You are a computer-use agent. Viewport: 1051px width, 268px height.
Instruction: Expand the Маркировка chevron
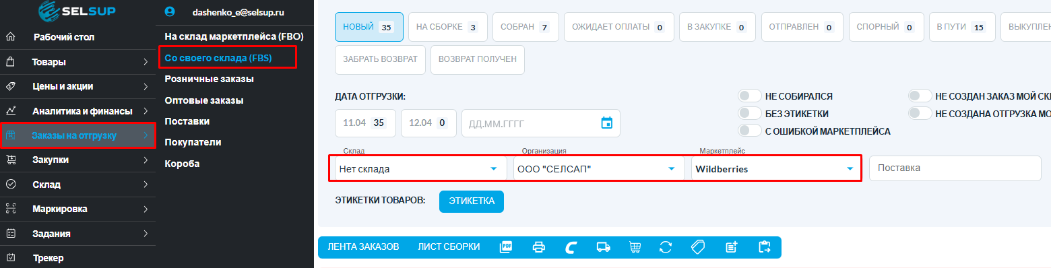[x=146, y=209]
